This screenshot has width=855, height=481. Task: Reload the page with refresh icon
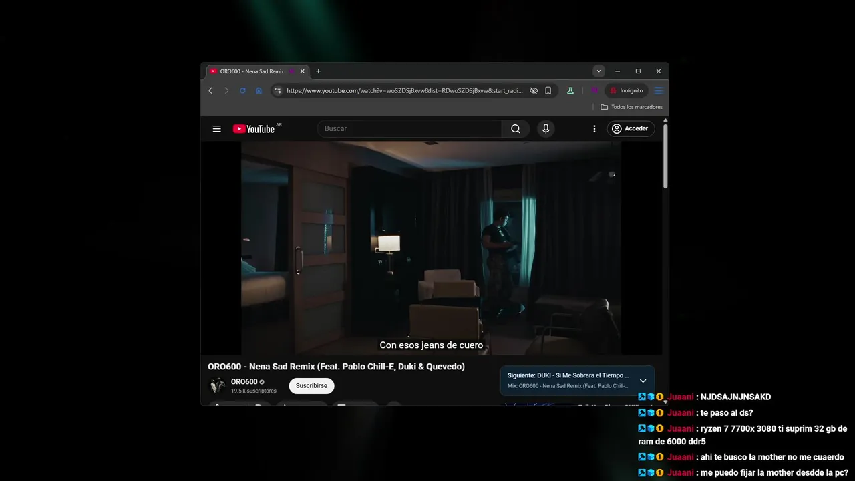[x=242, y=90]
